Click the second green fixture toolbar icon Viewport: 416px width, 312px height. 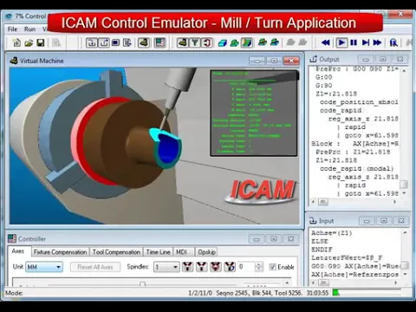click(x=275, y=42)
